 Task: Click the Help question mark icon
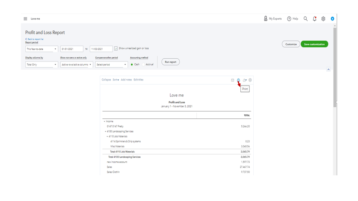[x=289, y=19]
